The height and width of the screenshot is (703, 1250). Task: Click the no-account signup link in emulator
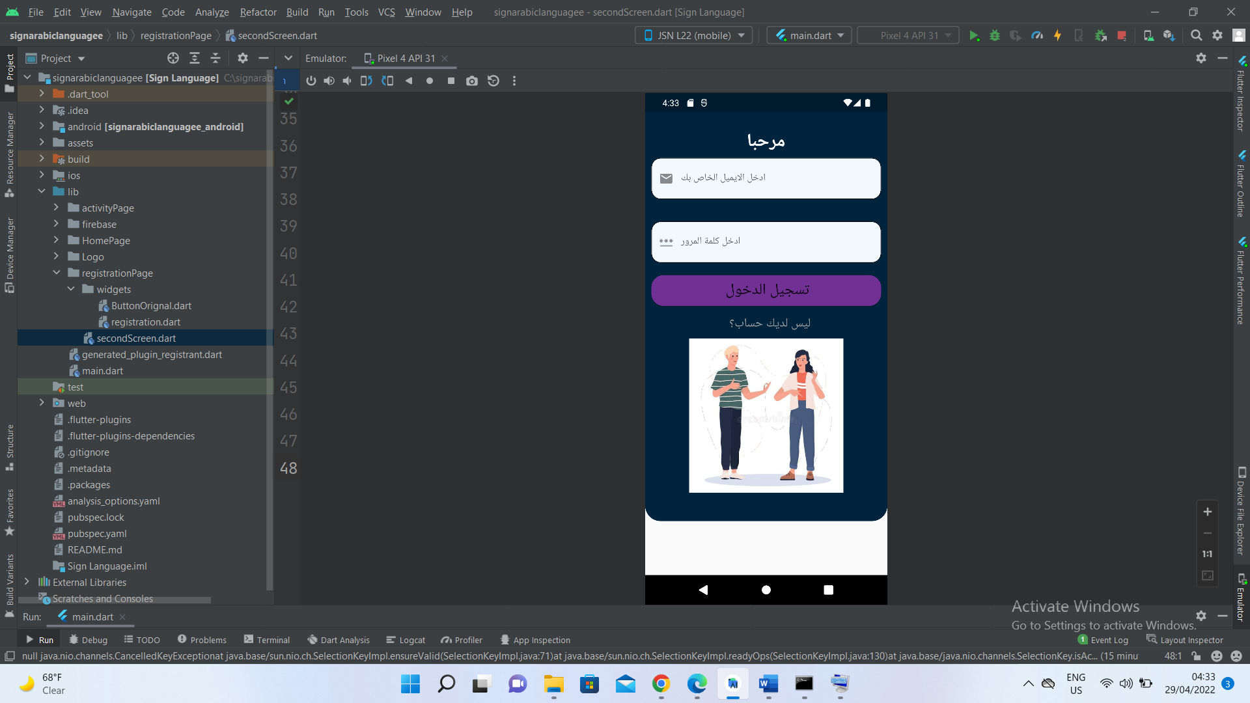[x=769, y=324]
